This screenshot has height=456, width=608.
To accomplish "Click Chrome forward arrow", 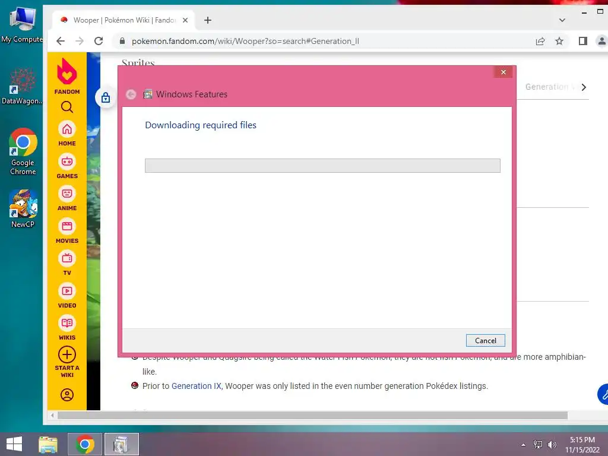I will 80,41.
